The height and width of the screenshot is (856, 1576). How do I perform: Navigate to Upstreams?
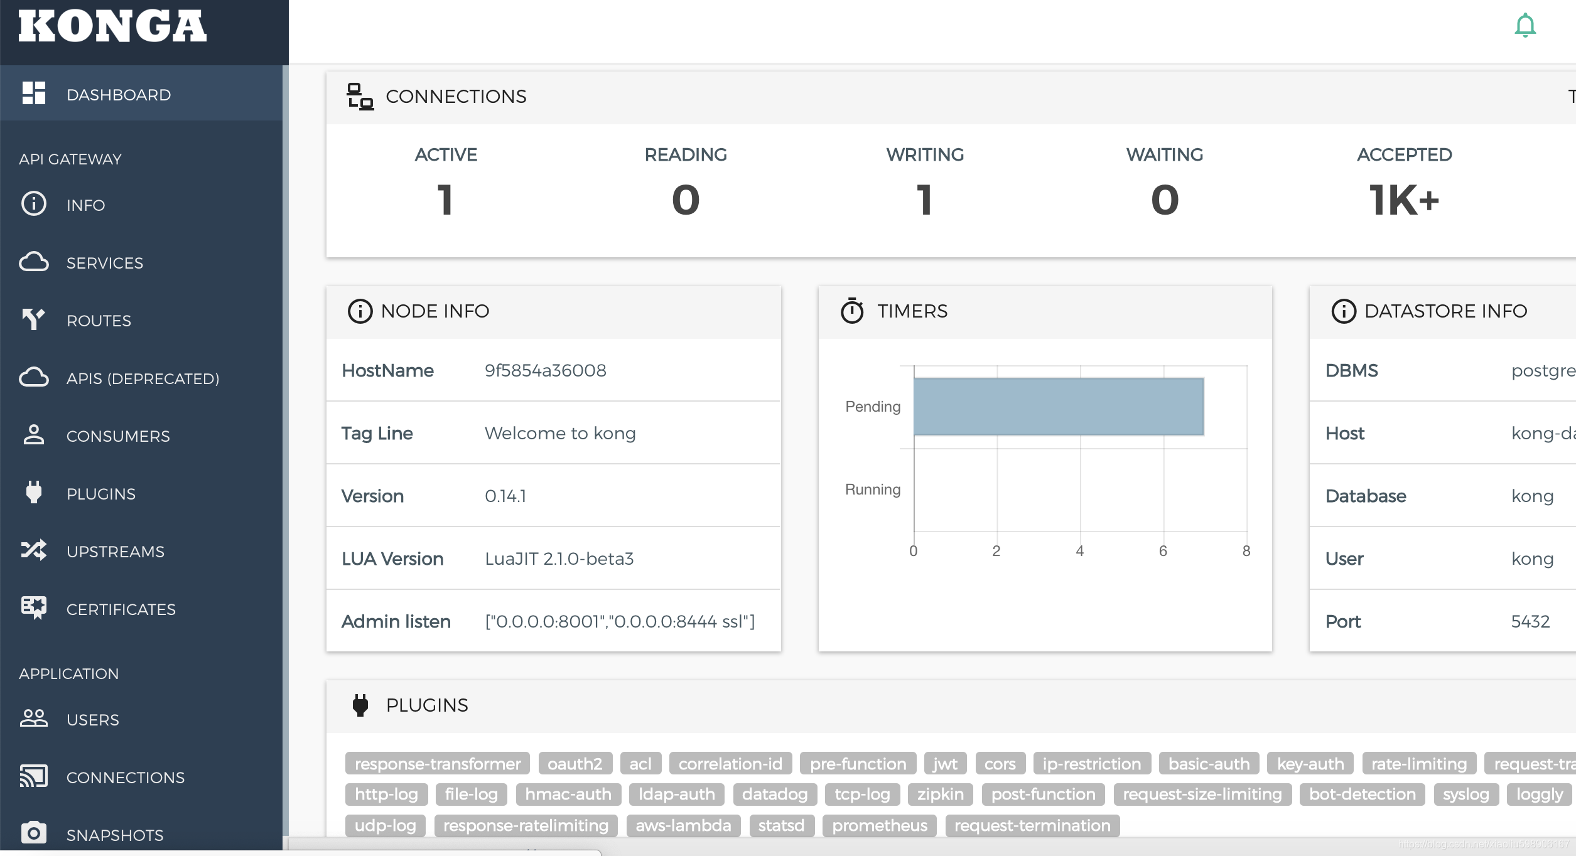coord(141,550)
